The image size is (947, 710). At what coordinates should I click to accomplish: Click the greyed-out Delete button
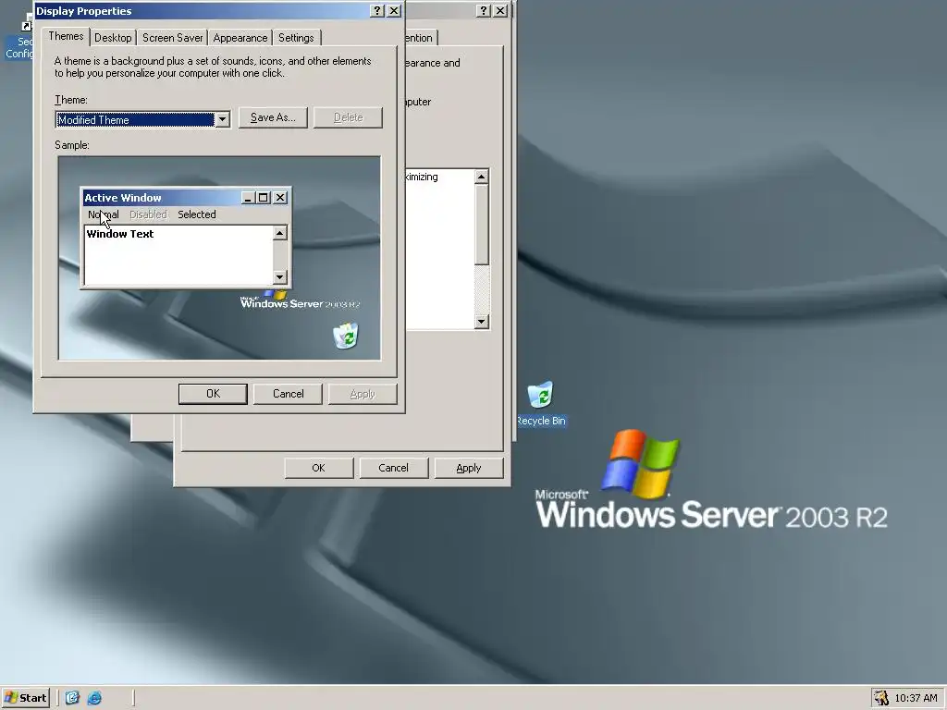349,117
